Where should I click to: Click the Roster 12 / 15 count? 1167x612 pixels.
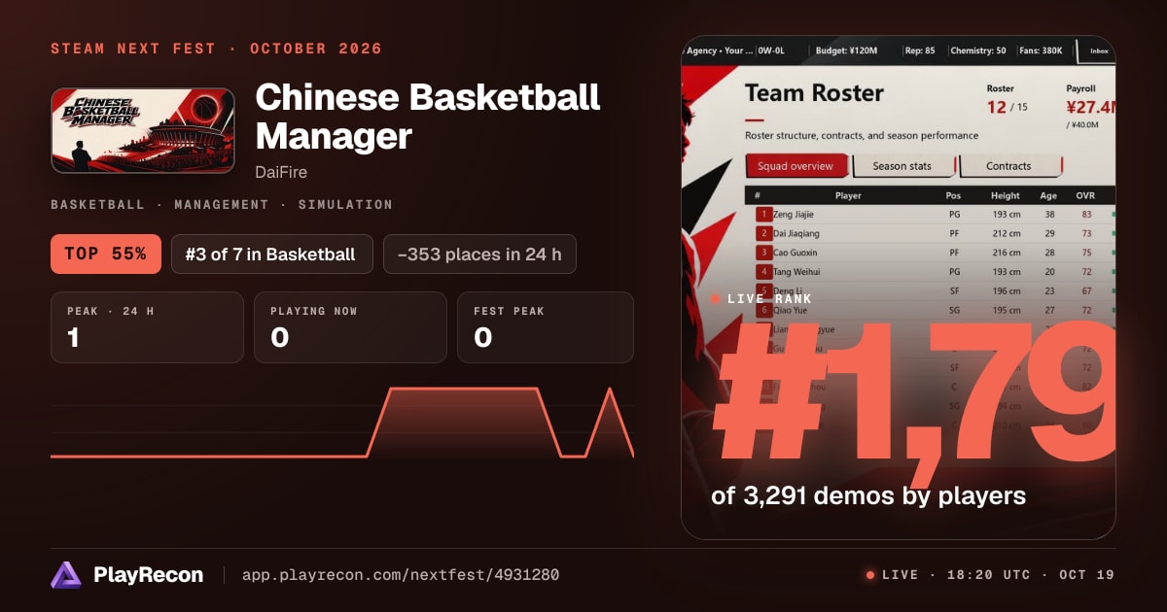(x=1007, y=107)
